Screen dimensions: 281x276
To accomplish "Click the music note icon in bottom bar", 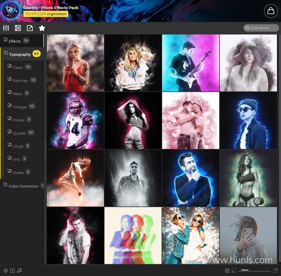I will 19,270.
